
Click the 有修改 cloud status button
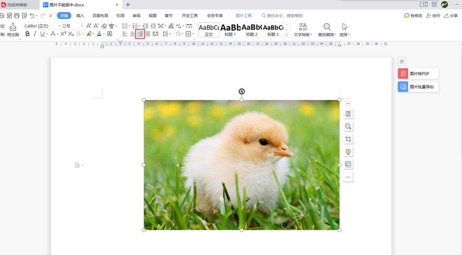413,16
